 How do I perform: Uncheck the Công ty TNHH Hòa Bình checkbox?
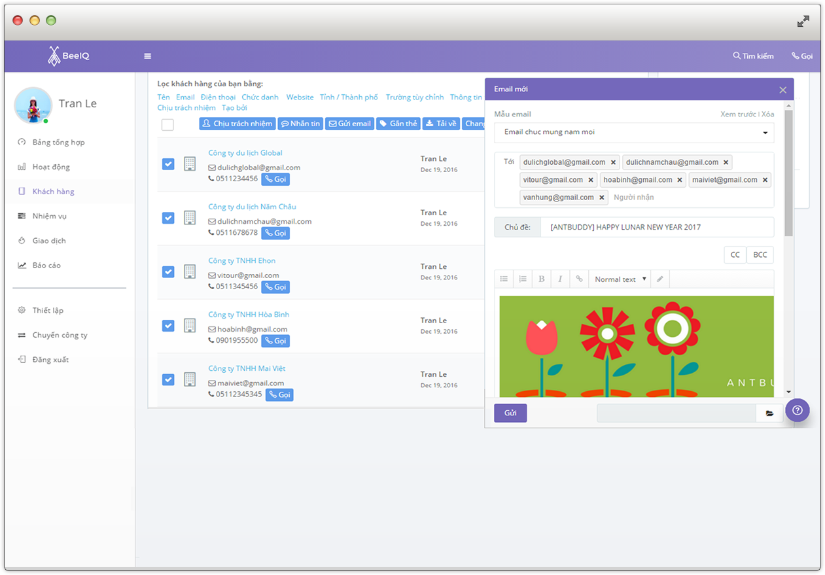click(168, 326)
